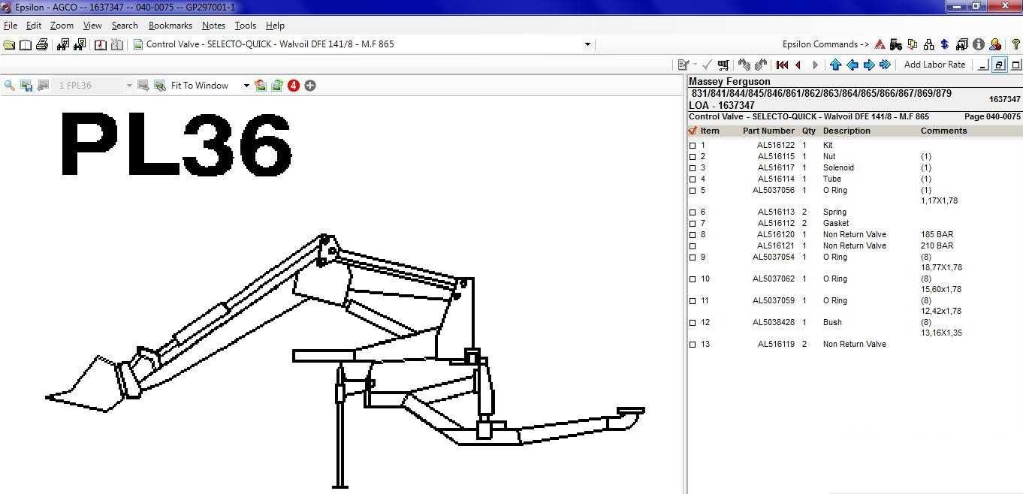The width and height of the screenshot is (1023, 494).
Task: Check the box for item 1 Kit
Action: [x=693, y=146]
